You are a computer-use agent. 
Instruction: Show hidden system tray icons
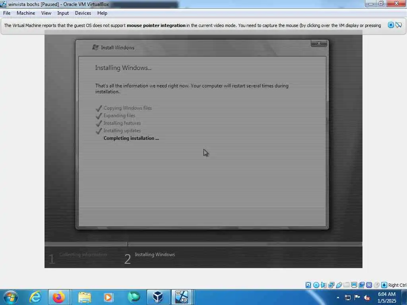point(338,297)
